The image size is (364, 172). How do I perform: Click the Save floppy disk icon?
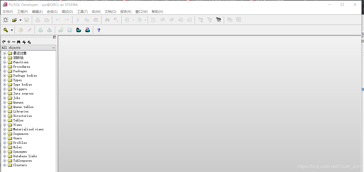pyautogui.click(x=27, y=20)
